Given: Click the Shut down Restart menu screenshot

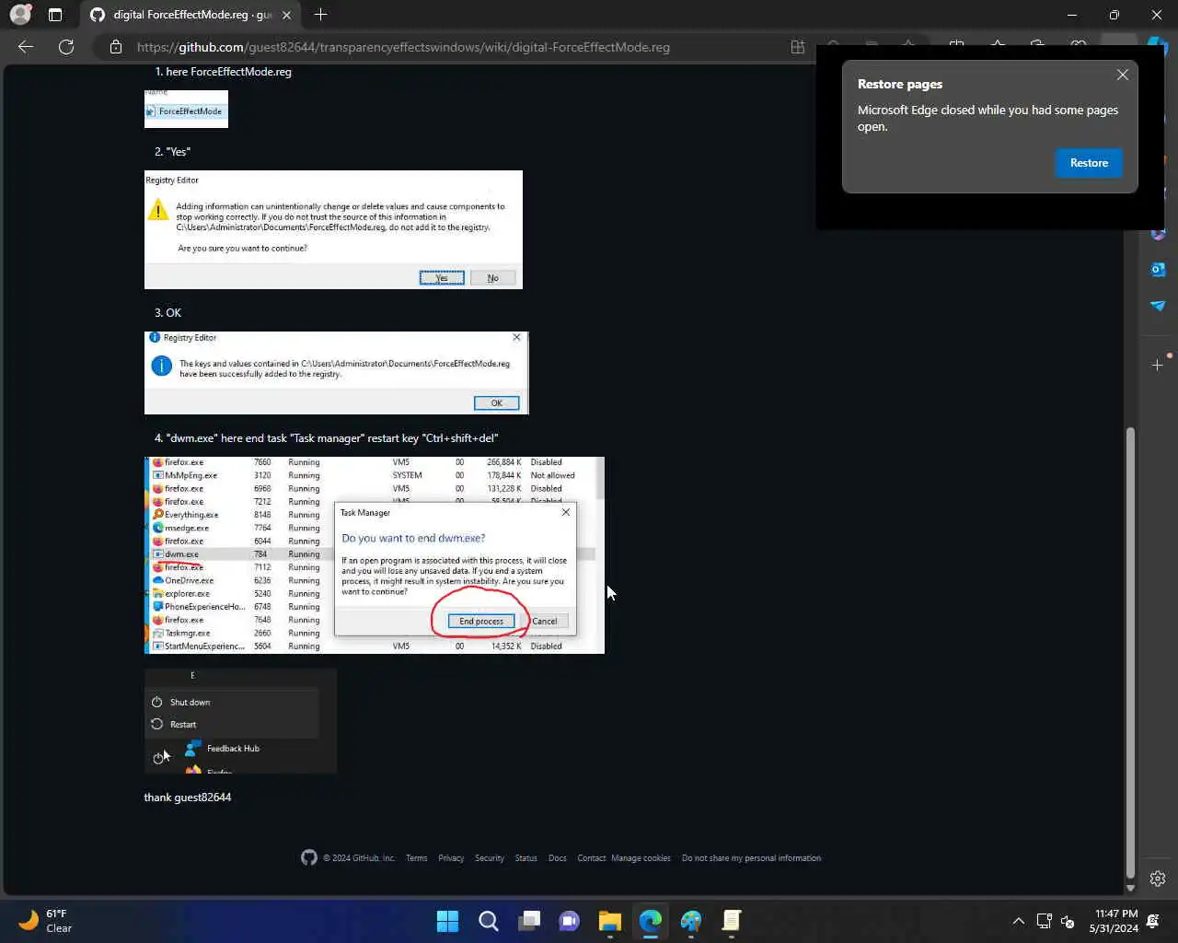Looking at the screenshot, I should (240, 721).
